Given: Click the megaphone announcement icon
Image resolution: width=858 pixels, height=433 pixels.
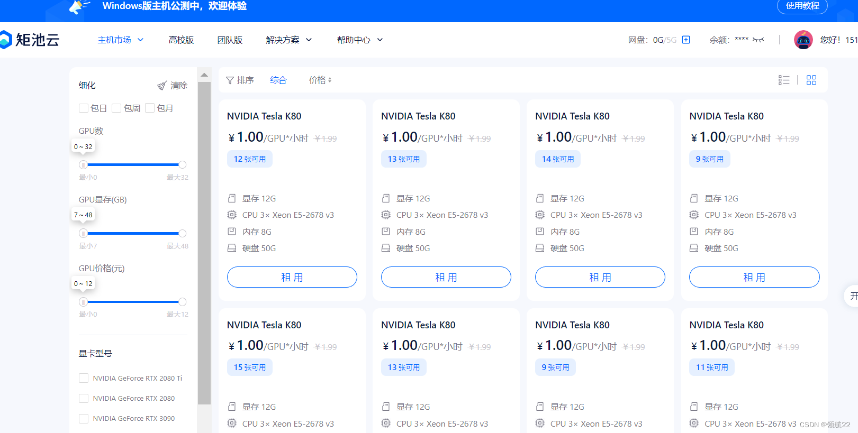Looking at the screenshot, I should point(79,7).
